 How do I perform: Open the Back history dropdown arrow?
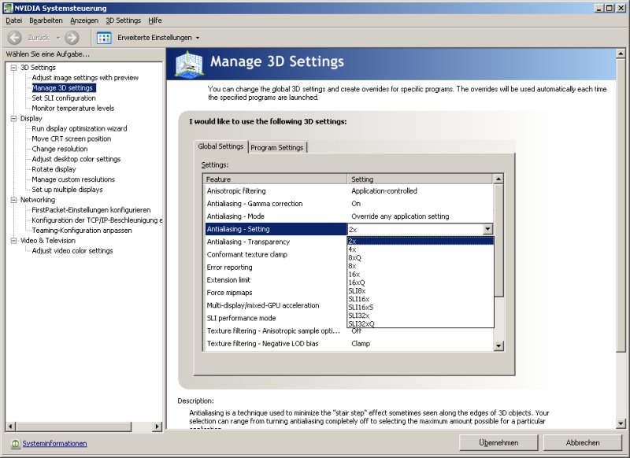(57, 38)
